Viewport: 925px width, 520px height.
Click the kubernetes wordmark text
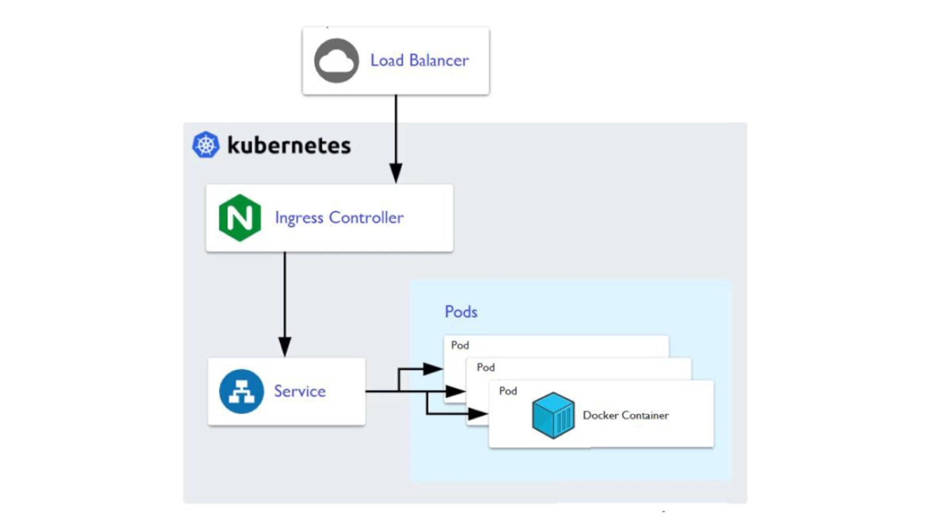289,146
